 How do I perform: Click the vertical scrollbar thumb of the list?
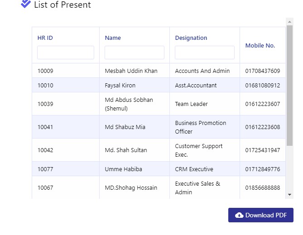point(289,86)
